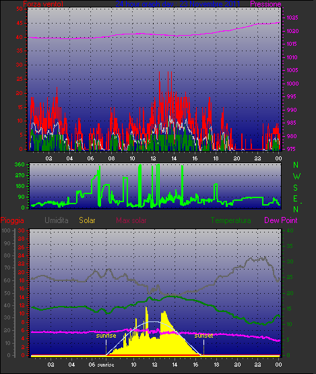Click the red 30 value on the rain axis
Screen dimensions: 316x374
coord(22,230)
